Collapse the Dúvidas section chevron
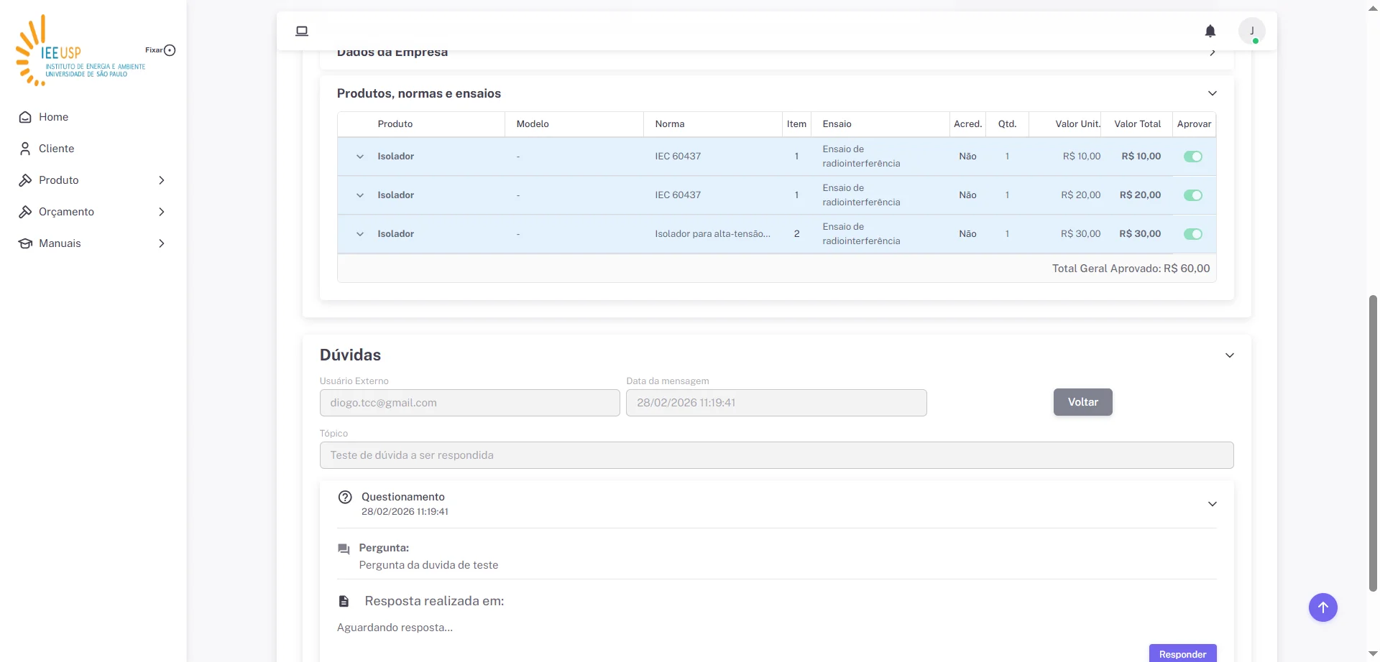Viewport: 1380px width, 662px height. pos(1230,355)
